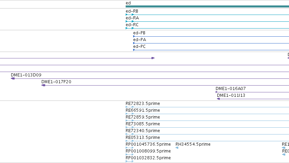Click the RP001032832.5prime feature glyph
Image resolution: width=289 pixels, height=163 pixels.
[130, 162]
